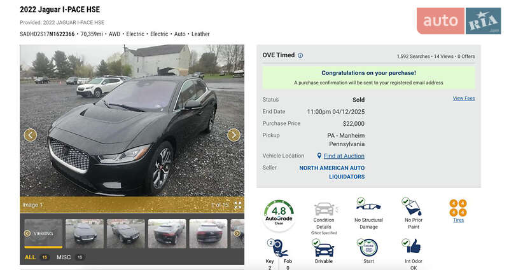Click the OVE Timed info icon
Viewport: 509px width, 270px height.
click(x=300, y=55)
